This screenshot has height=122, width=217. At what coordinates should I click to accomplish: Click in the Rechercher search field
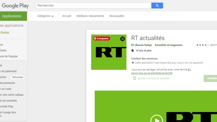tap(93, 6)
